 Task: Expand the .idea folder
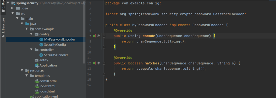pyautogui.click(x=12, y=8)
